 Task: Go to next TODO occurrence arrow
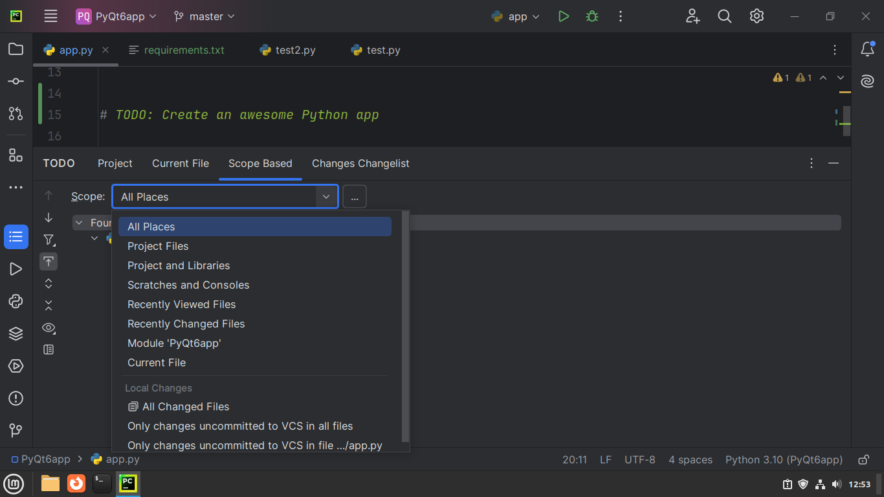coord(49,217)
